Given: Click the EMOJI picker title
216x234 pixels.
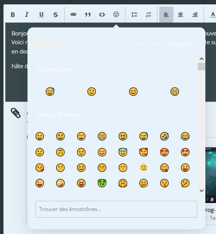Looking at the screenshot, I should (x=47, y=44).
